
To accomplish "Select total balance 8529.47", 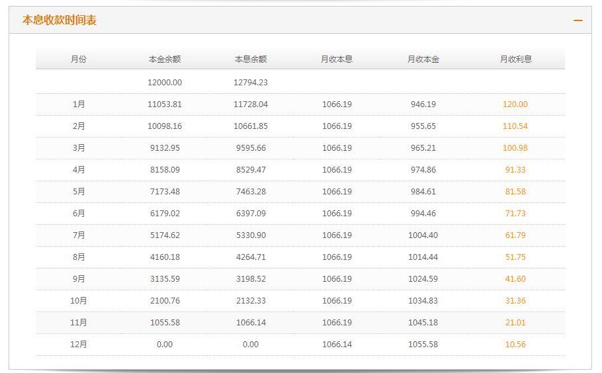I will [x=251, y=170].
